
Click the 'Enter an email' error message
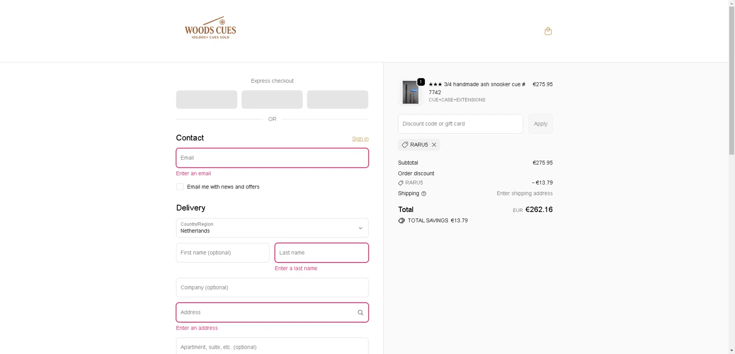pyautogui.click(x=194, y=173)
